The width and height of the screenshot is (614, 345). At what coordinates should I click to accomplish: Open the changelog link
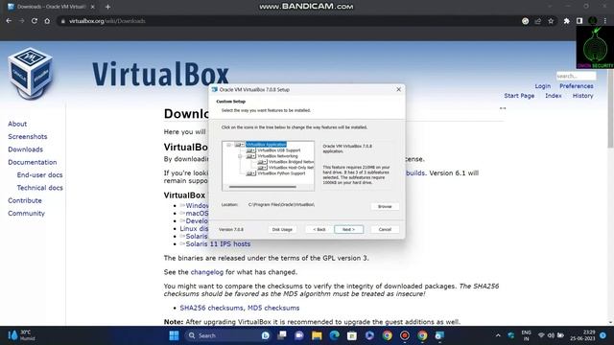pos(207,272)
